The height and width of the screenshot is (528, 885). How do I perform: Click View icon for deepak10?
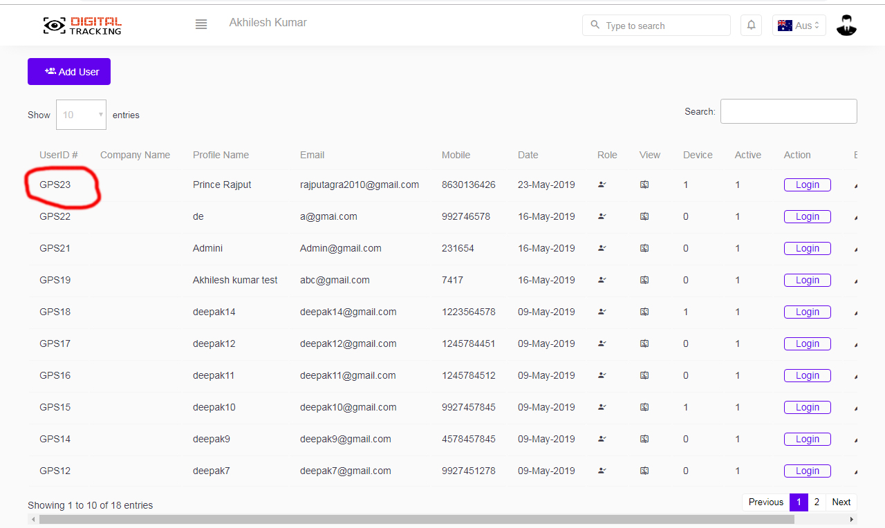644,407
